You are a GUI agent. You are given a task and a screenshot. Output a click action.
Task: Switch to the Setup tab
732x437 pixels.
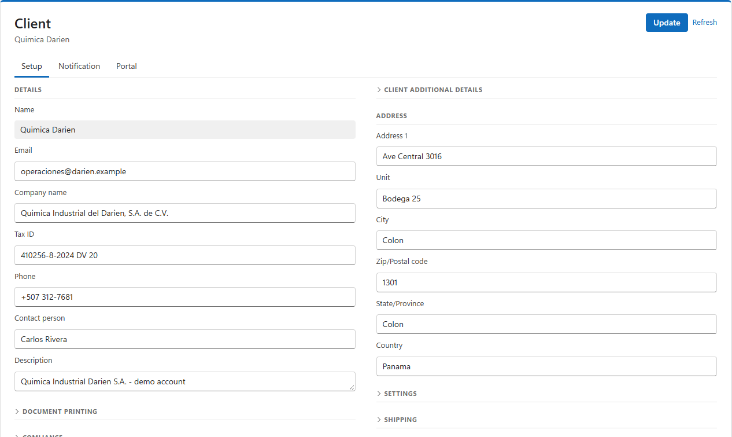pyautogui.click(x=32, y=66)
